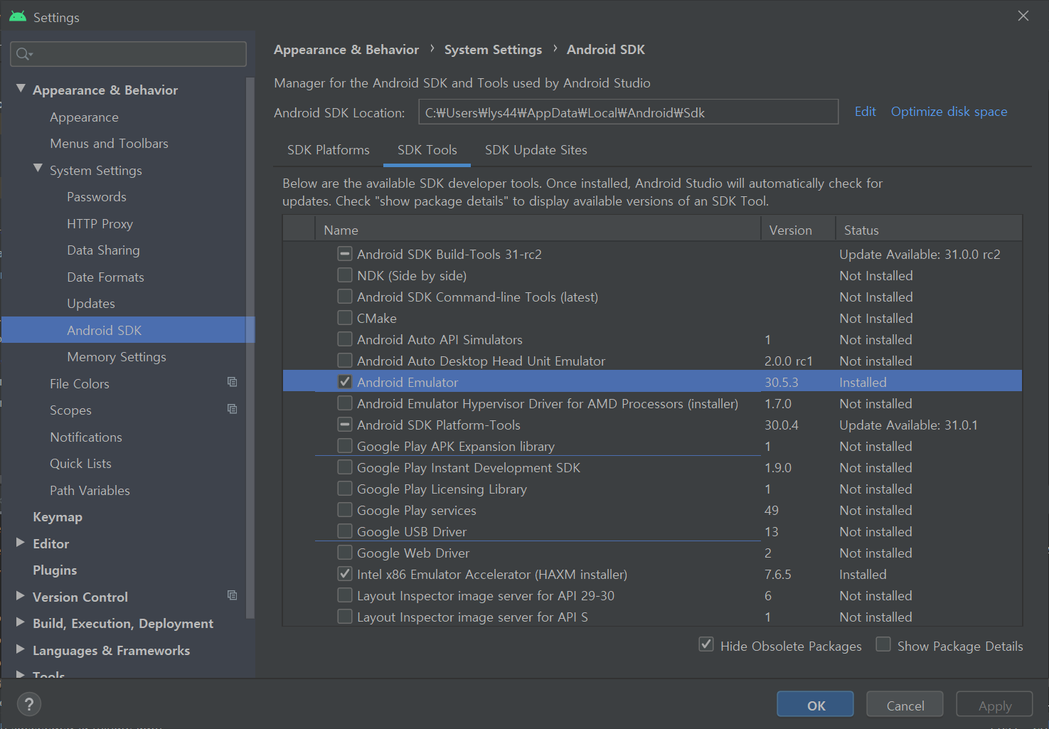Focus the settings search field

[x=129, y=54]
